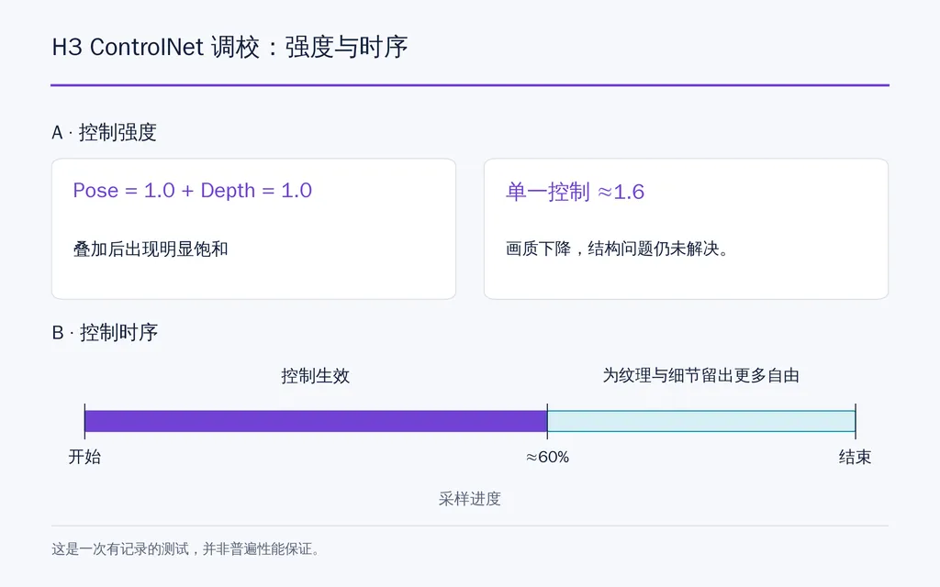Click the '为纹理与细节留出更多自由' label

(x=700, y=375)
